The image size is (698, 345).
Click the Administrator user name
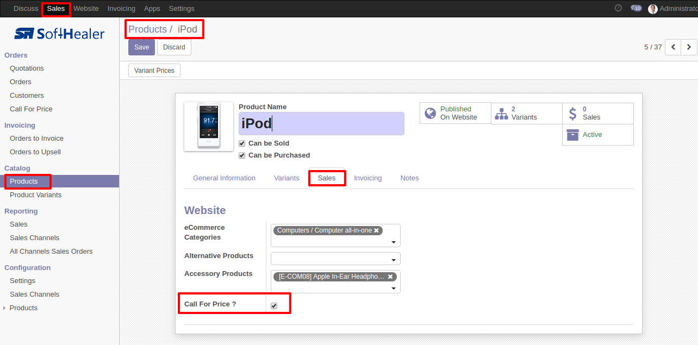pyautogui.click(x=678, y=9)
